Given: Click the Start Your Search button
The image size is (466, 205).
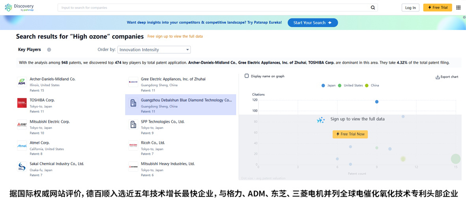Looking at the screenshot, I should [313, 22].
